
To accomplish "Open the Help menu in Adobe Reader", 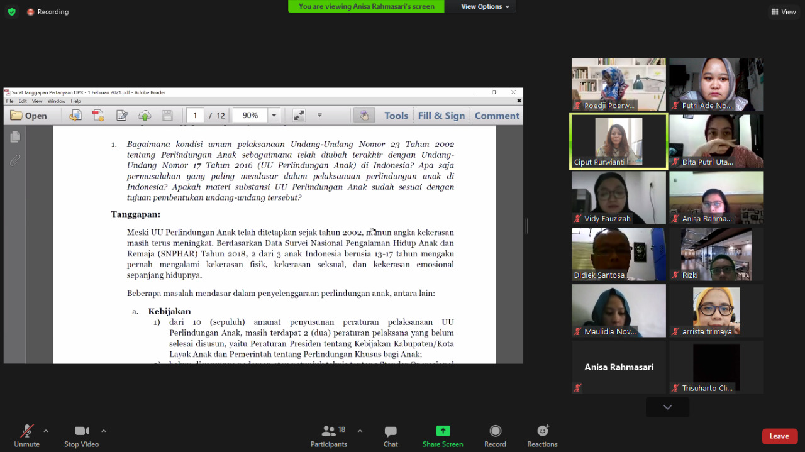I will click(x=75, y=101).
